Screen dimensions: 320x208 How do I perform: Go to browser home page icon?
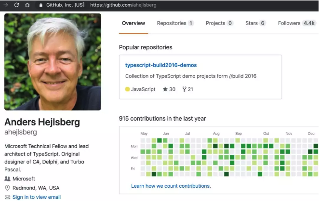pos(27,5)
